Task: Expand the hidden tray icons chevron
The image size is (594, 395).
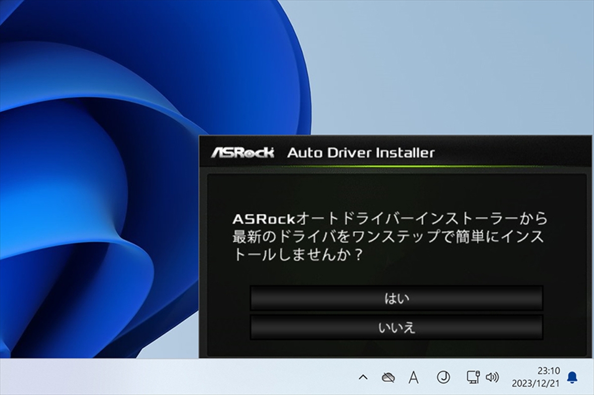Action: click(363, 378)
